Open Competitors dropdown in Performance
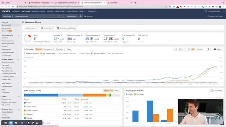Image resolution: width=226 pixels, height=127 pixels. pos(49,49)
